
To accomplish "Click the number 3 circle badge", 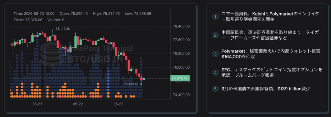I will [x=215, y=54].
